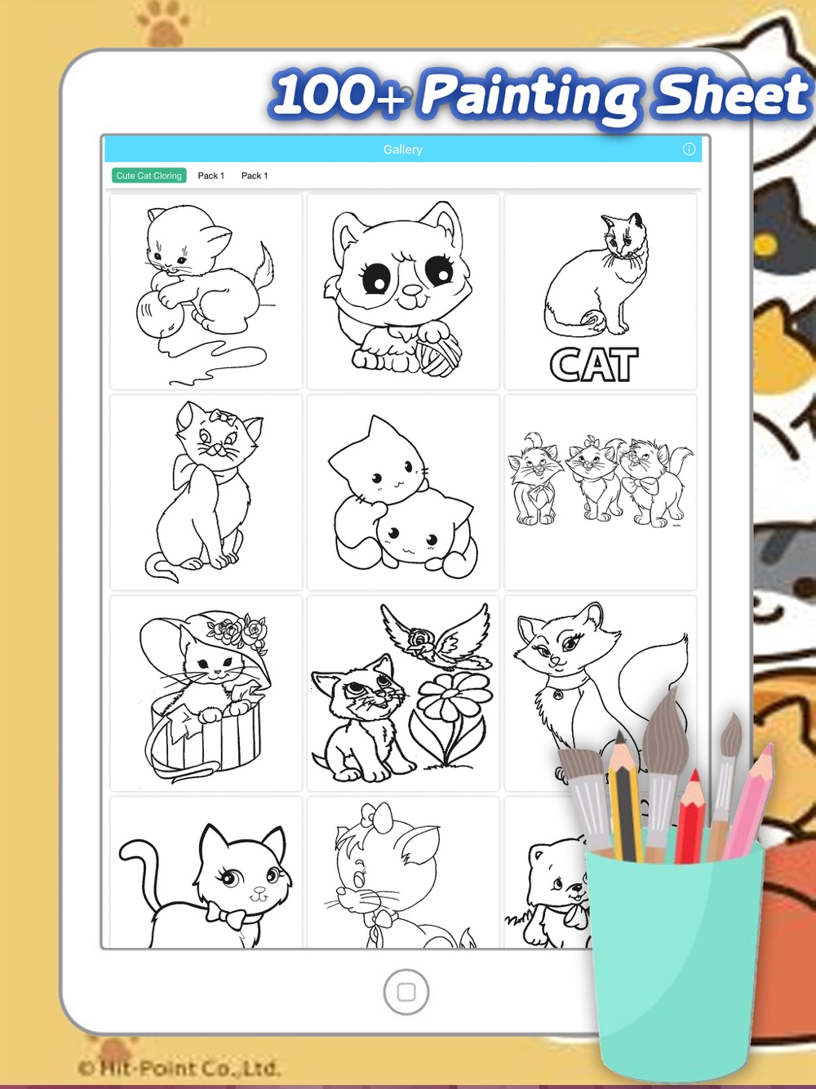The image size is (816, 1089).
Task: Open the two stacked kawaii cats sheet
Action: (x=403, y=492)
